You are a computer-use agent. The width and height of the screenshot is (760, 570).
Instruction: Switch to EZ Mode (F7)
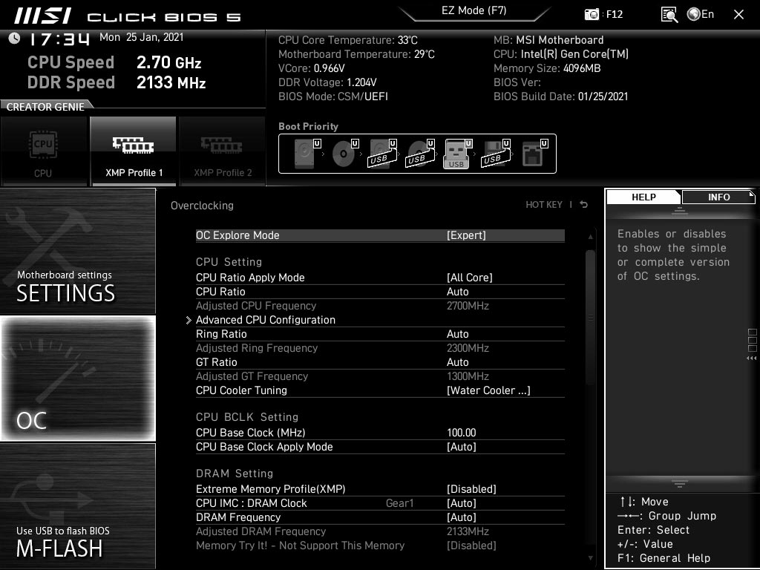[474, 11]
